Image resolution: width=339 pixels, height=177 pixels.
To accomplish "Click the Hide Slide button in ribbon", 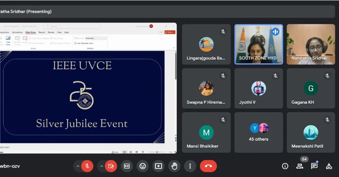I will [x=8, y=41].
